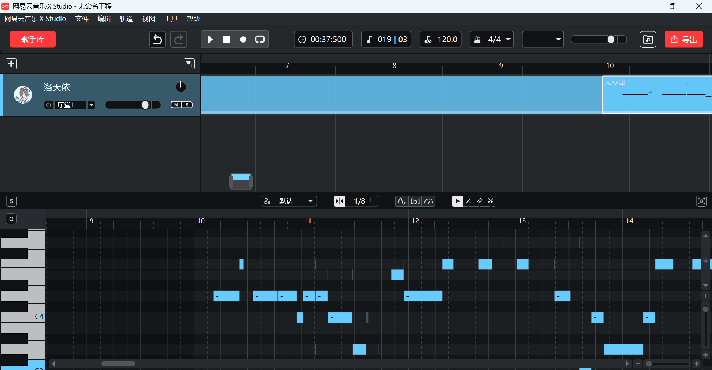Click the add track plus icon

(11, 64)
